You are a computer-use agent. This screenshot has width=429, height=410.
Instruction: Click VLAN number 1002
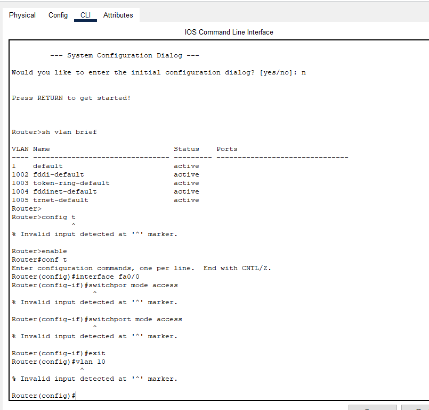[20, 174]
